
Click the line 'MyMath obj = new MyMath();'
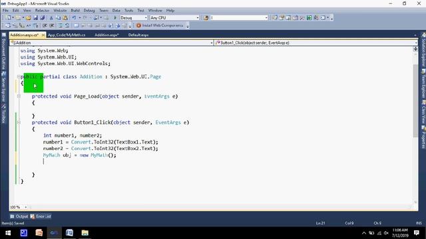pyautogui.click(x=80, y=155)
